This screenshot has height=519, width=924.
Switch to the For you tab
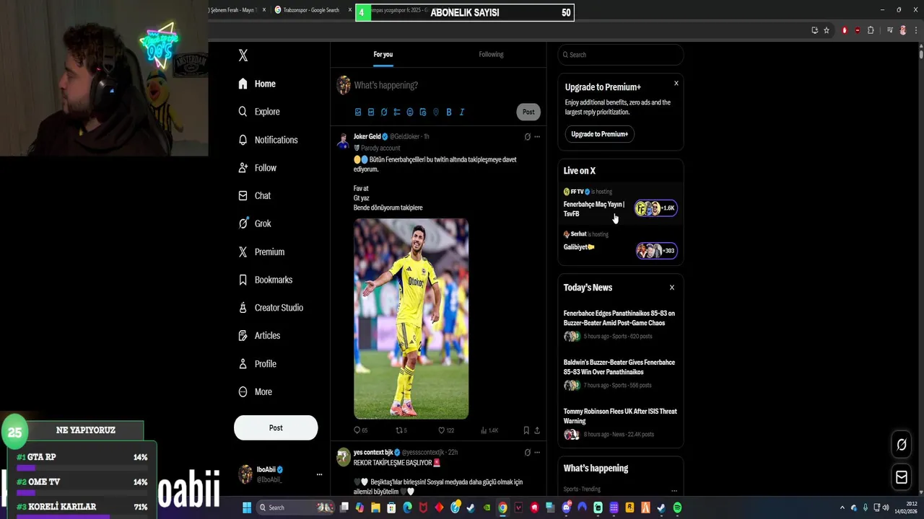coord(383,55)
